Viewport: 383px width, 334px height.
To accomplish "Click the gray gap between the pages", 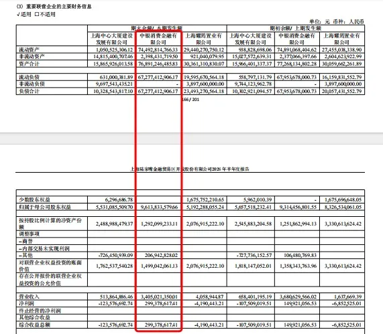I will click(x=192, y=139).
